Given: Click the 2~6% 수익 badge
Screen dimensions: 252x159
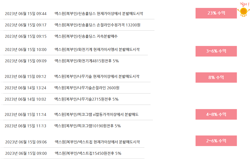Looking at the screenshot, I should click(x=216, y=141).
